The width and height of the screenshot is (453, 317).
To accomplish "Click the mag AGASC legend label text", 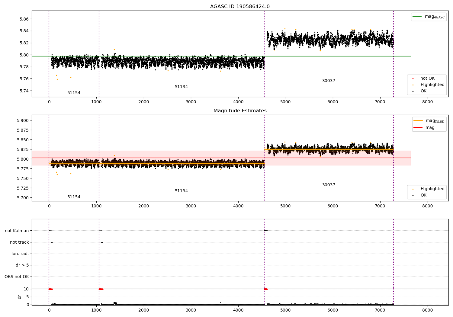I will 435,17.
